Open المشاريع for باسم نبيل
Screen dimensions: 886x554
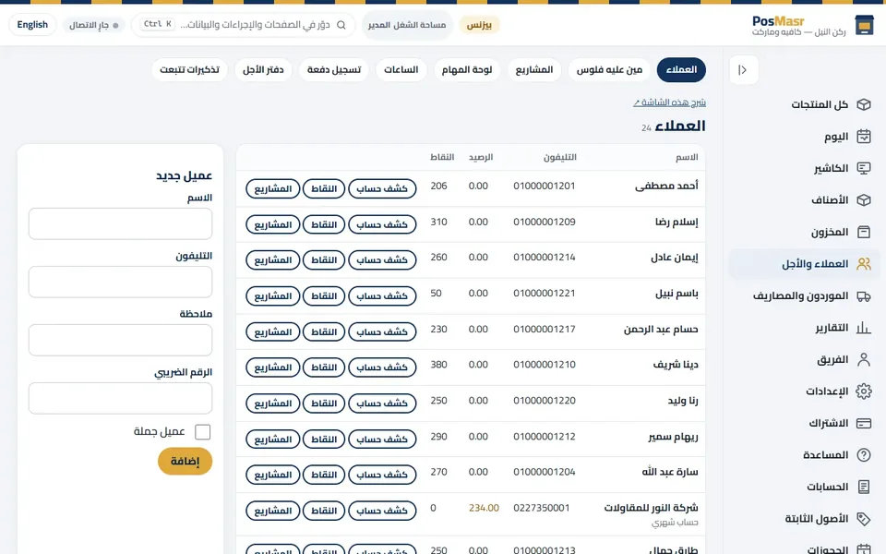tap(273, 295)
